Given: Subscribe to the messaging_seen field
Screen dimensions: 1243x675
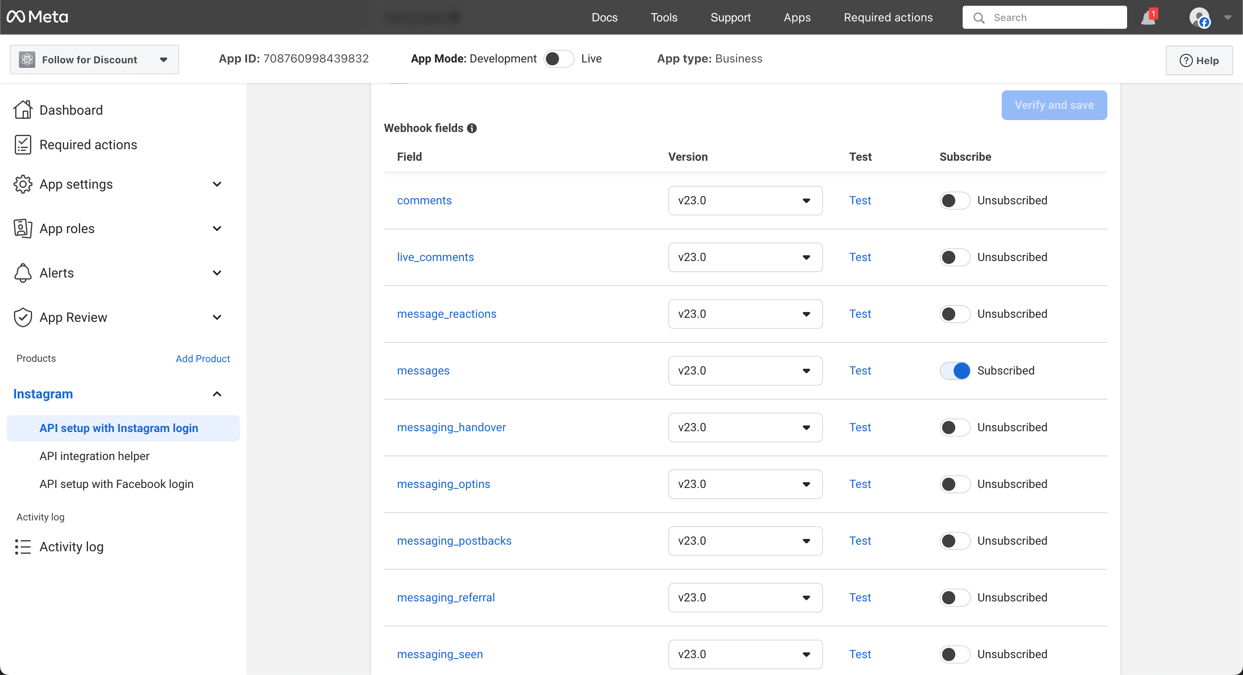Looking at the screenshot, I should coord(954,654).
